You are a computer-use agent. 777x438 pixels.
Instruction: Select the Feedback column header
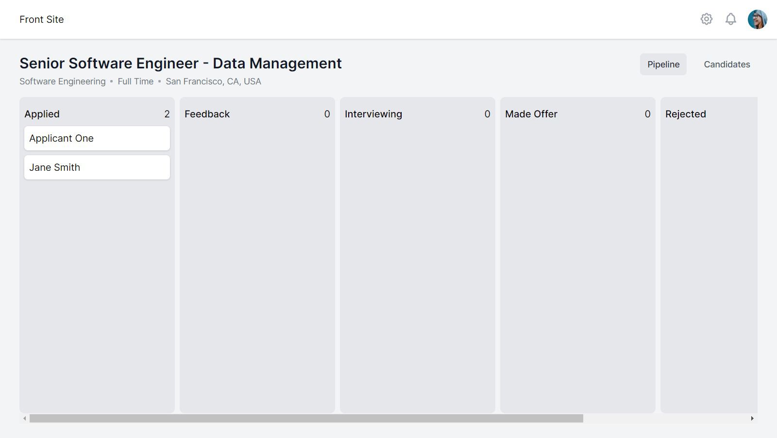[207, 114]
